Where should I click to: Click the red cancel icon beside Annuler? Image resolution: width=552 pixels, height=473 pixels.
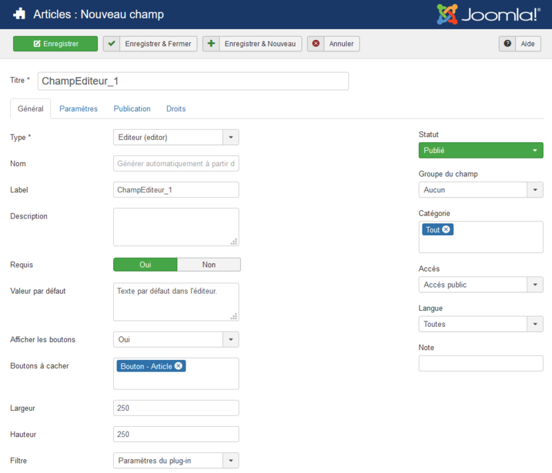pos(316,43)
